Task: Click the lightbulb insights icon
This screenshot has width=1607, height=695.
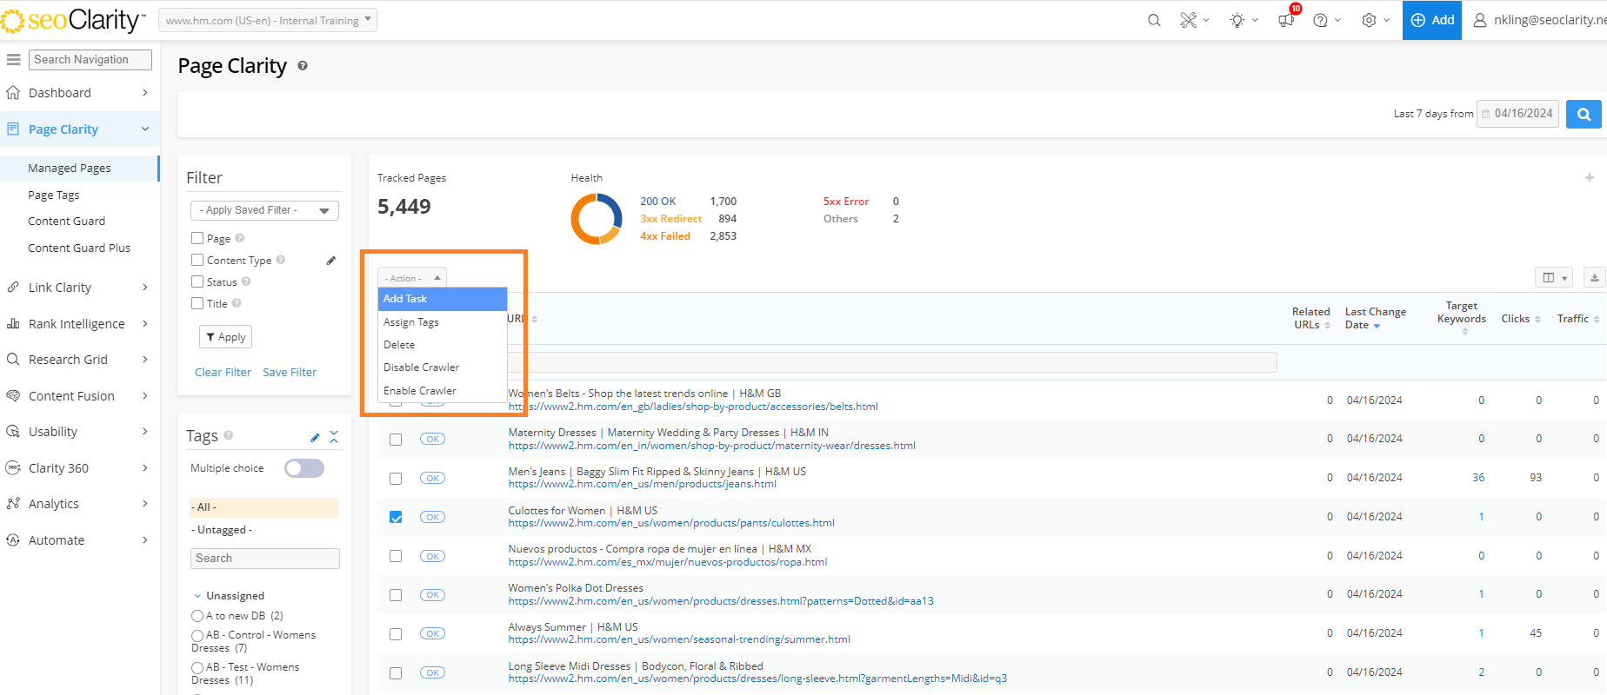Action: (1237, 20)
